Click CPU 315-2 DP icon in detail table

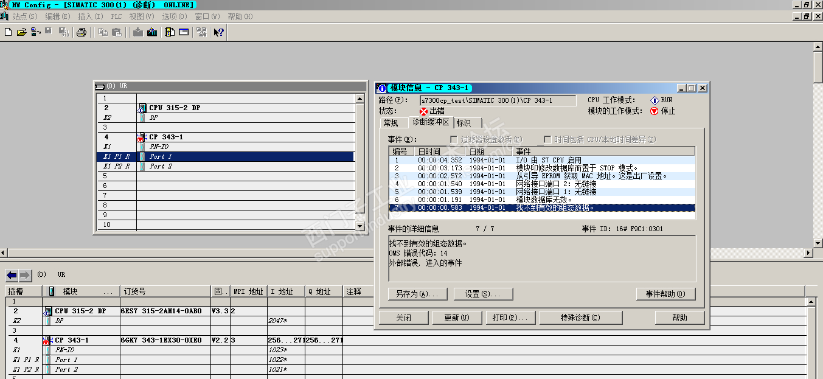(48, 311)
